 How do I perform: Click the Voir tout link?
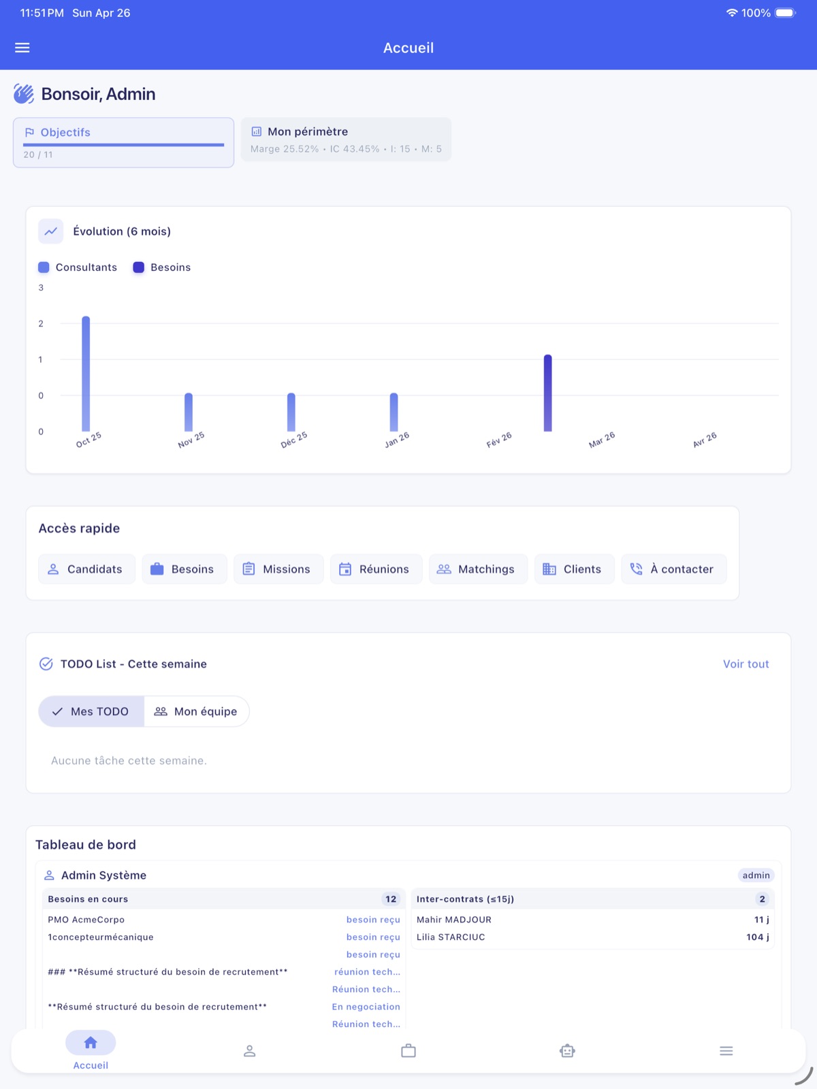(x=746, y=664)
